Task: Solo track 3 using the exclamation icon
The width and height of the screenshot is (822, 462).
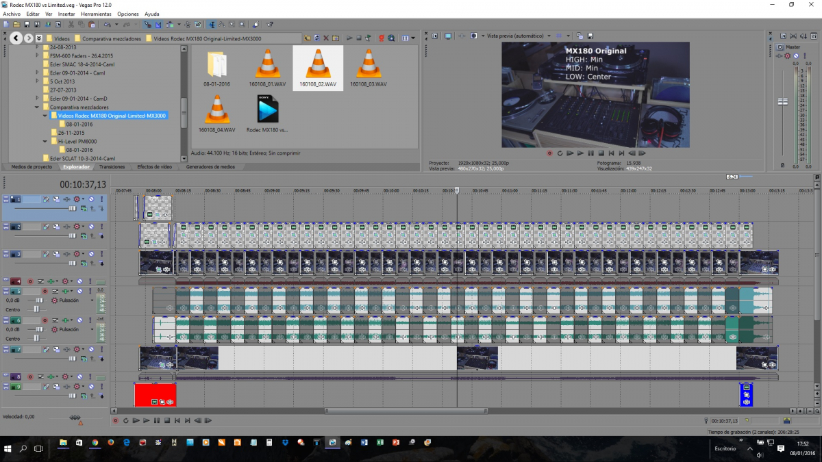Action: click(x=101, y=254)
